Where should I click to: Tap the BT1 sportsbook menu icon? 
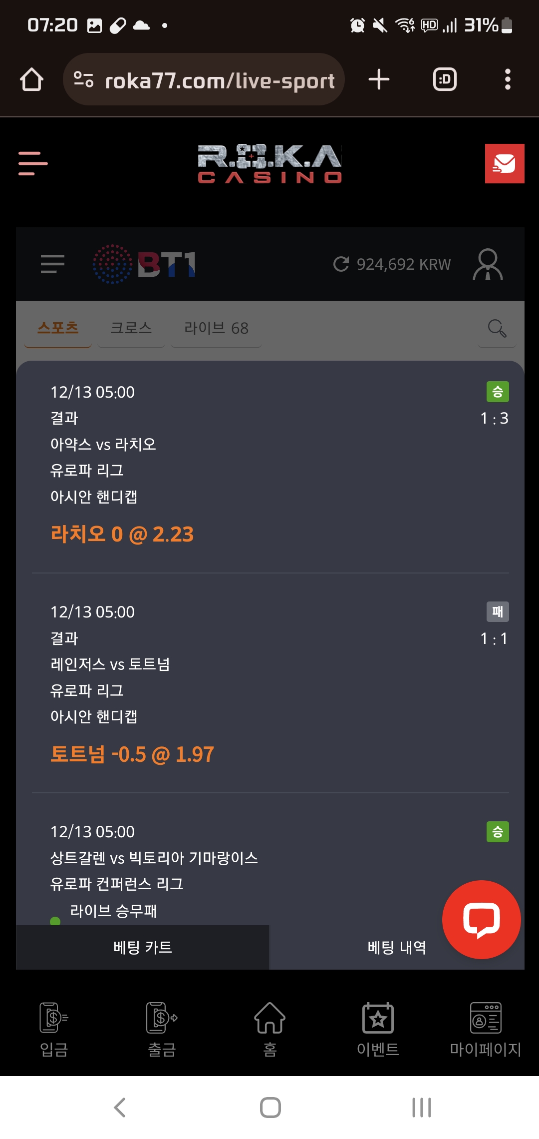(52, 264)
